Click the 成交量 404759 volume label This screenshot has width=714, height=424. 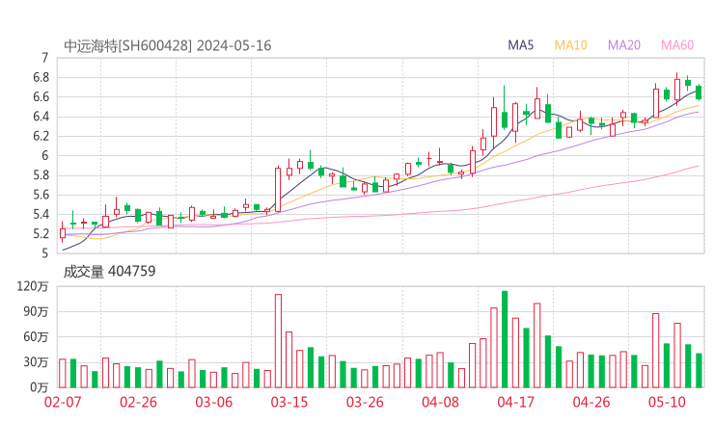pyautogui.click(x=109, y=271)
